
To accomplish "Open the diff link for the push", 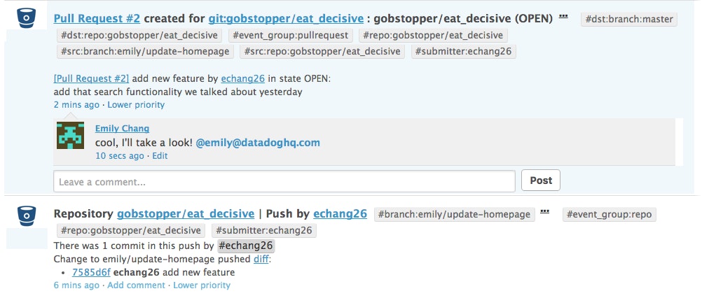I will click(x=261, y=259).
